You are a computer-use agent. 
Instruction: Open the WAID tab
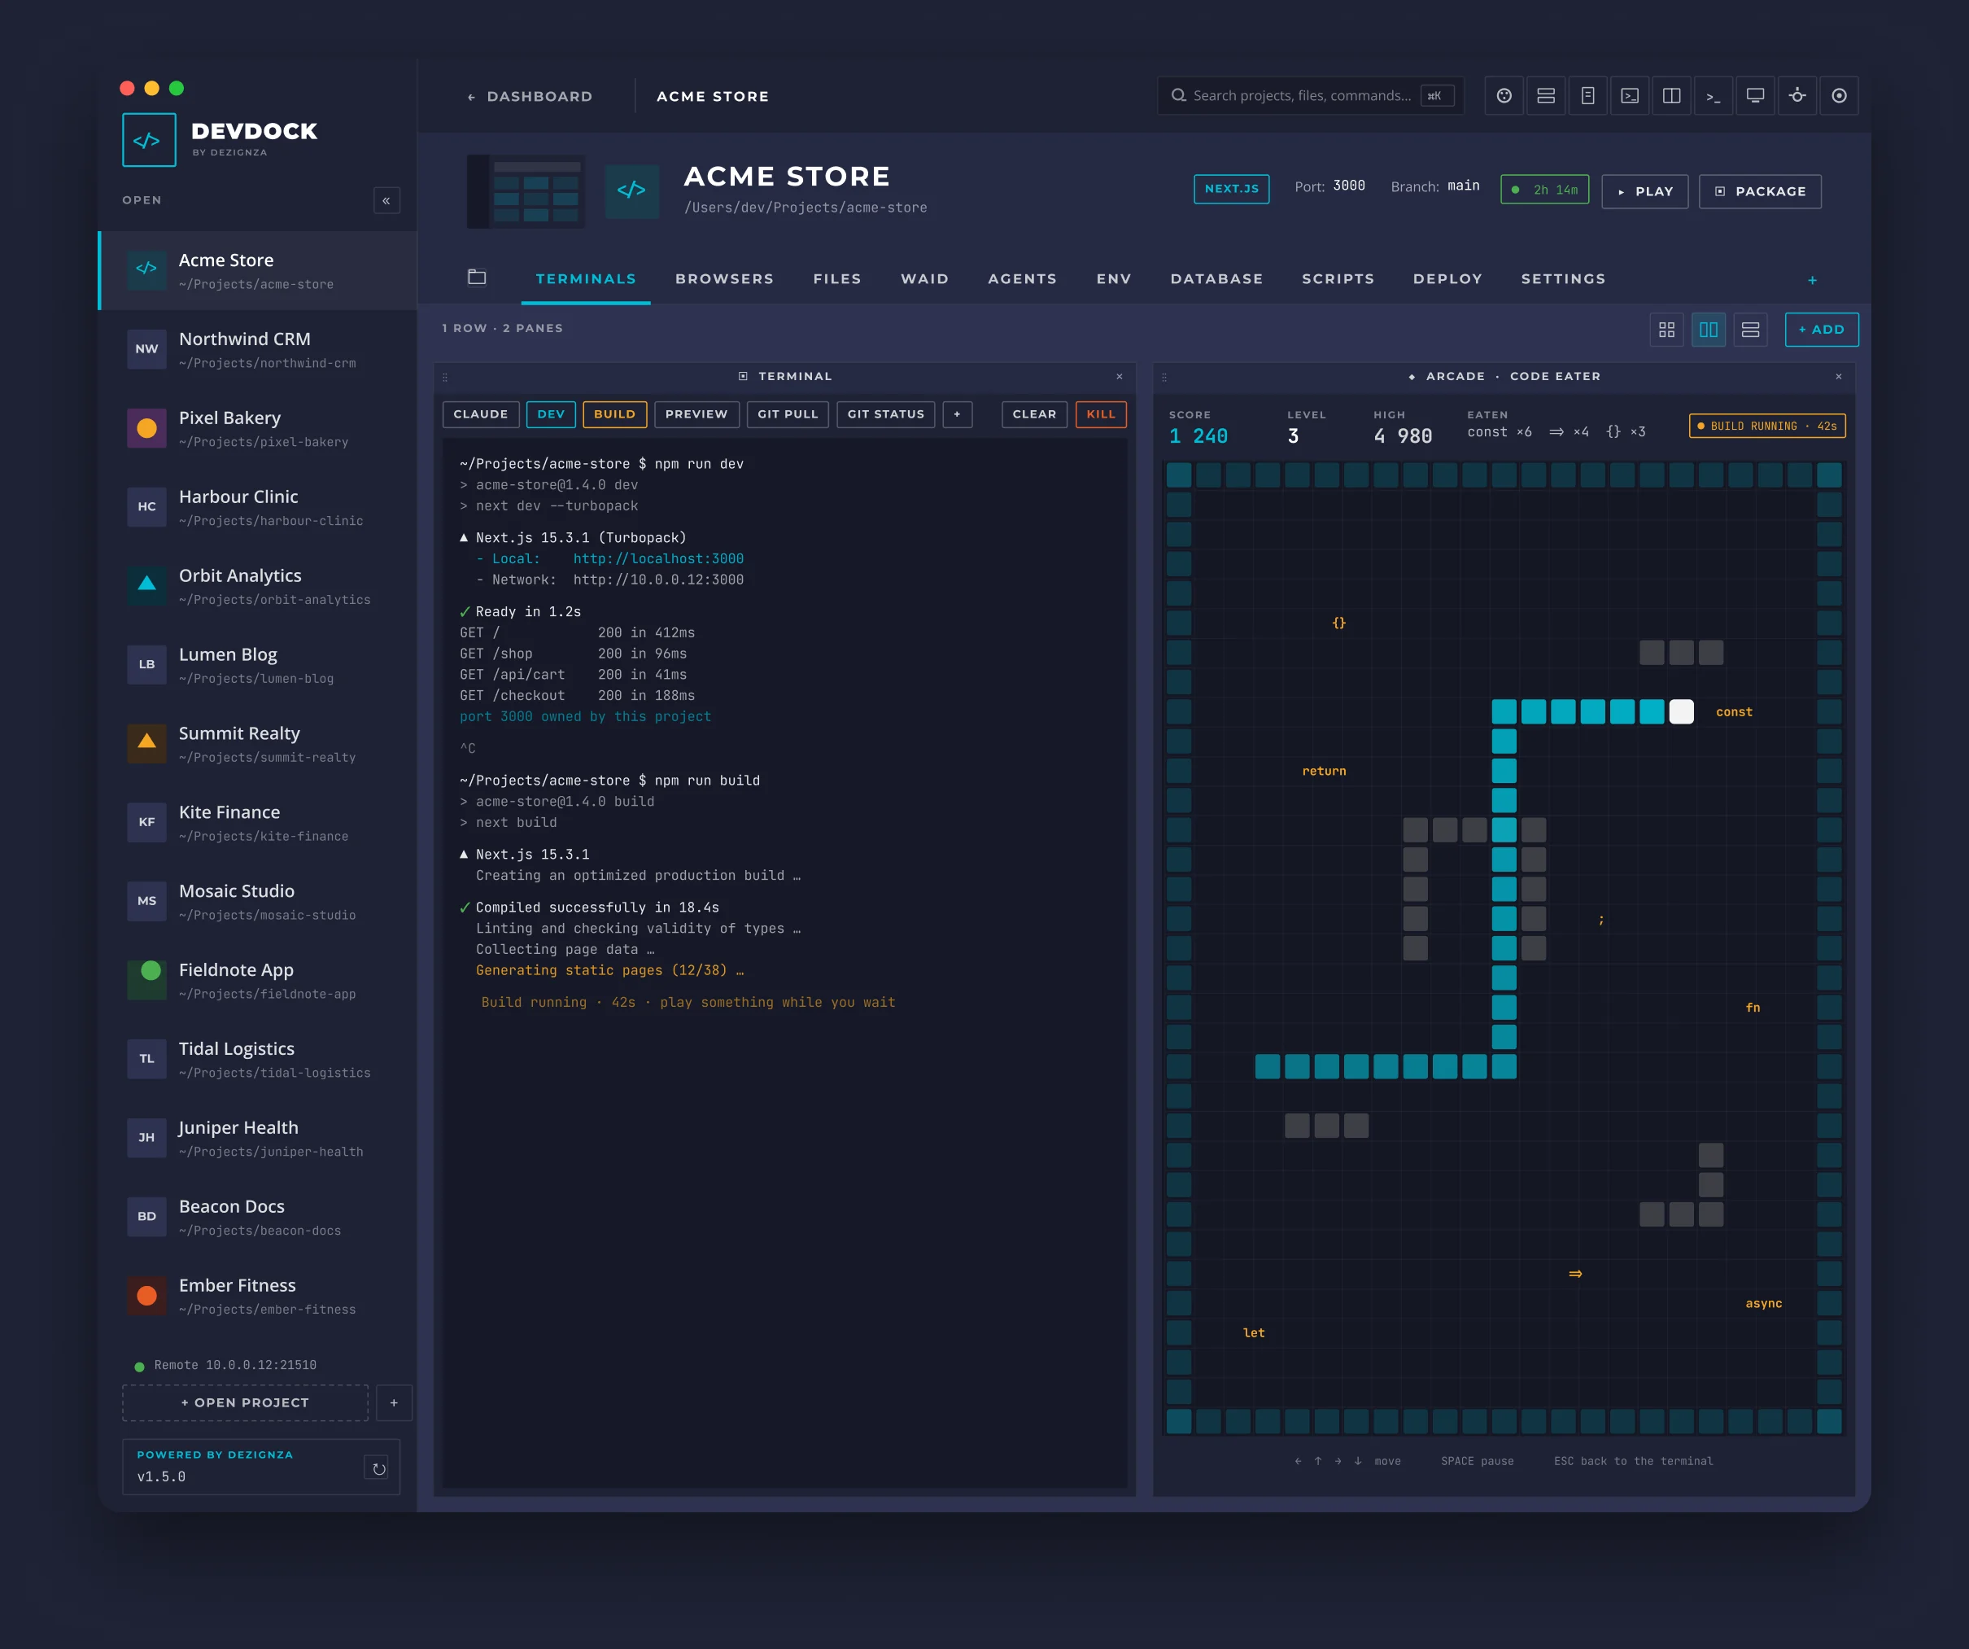tap(924, 278)
